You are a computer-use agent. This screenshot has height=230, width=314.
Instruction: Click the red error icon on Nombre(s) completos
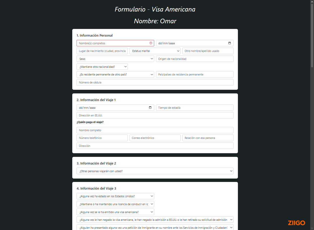tap(151, 43)
